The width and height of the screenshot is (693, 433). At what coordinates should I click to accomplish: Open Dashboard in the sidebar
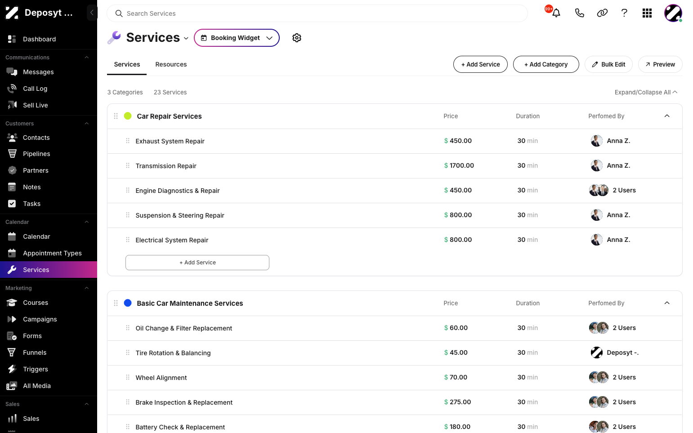click(49, 39)
